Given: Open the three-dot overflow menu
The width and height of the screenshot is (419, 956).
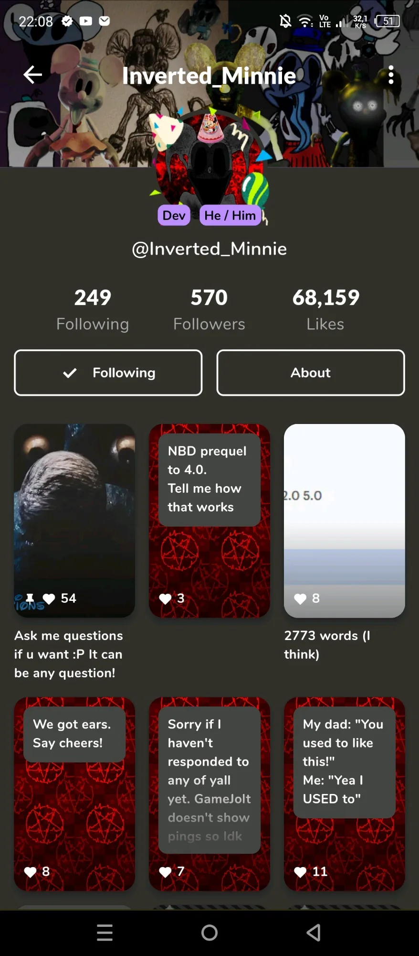Looking at the screenshot, I should (391, 75).
